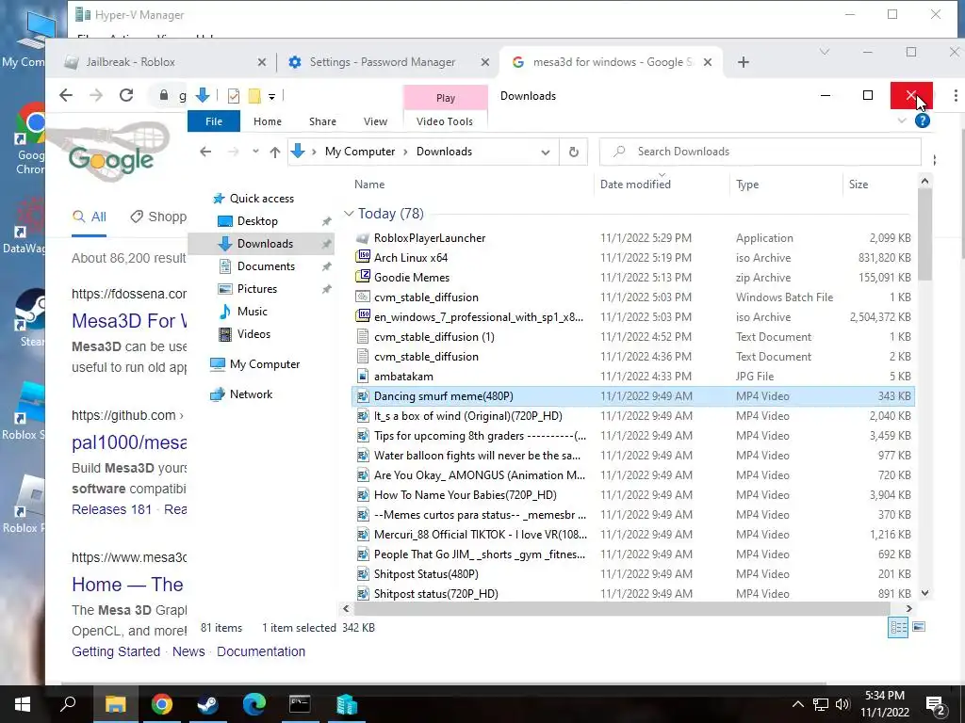This screenshot has height=723, width=965.
Task: Select ambatakam JPG file icon
Action: click(363, 377)
